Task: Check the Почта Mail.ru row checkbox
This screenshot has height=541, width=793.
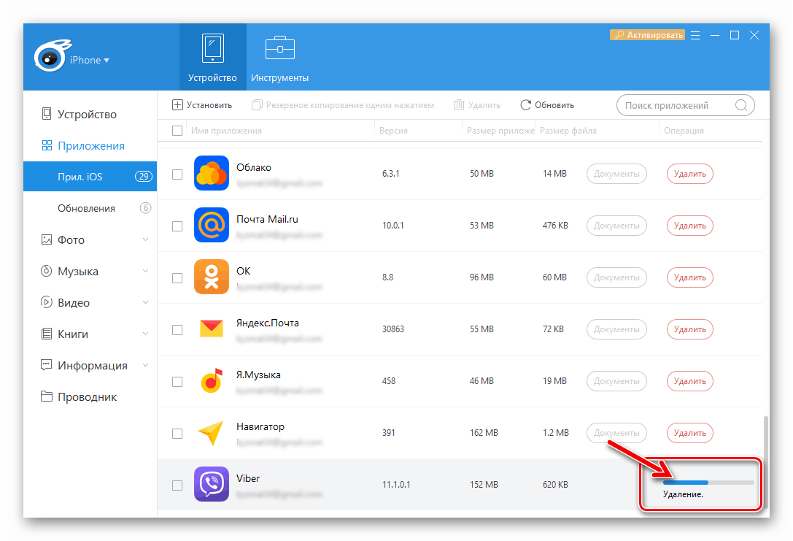Action: [x=177, y=226]
